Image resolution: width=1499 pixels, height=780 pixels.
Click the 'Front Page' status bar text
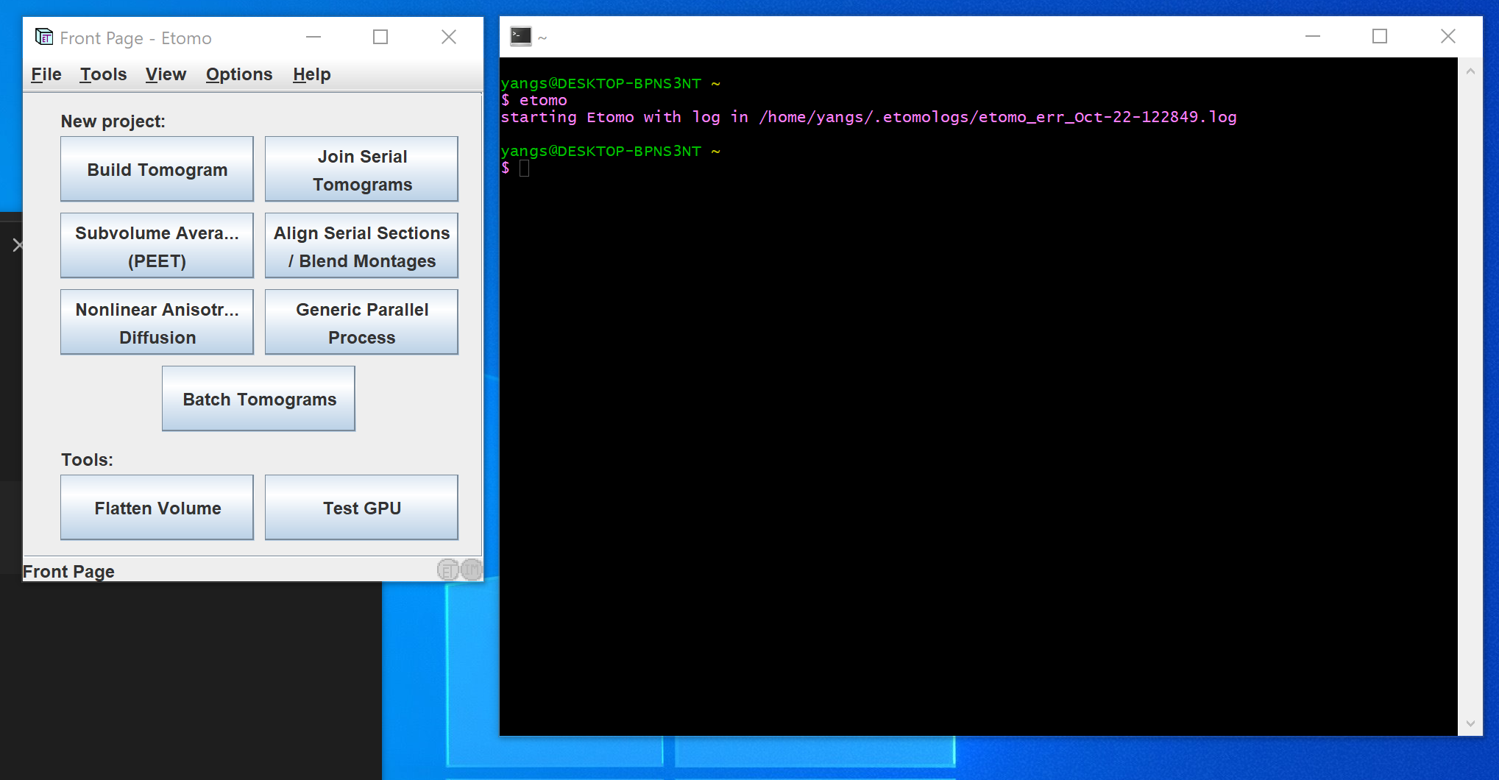point(68,572)
